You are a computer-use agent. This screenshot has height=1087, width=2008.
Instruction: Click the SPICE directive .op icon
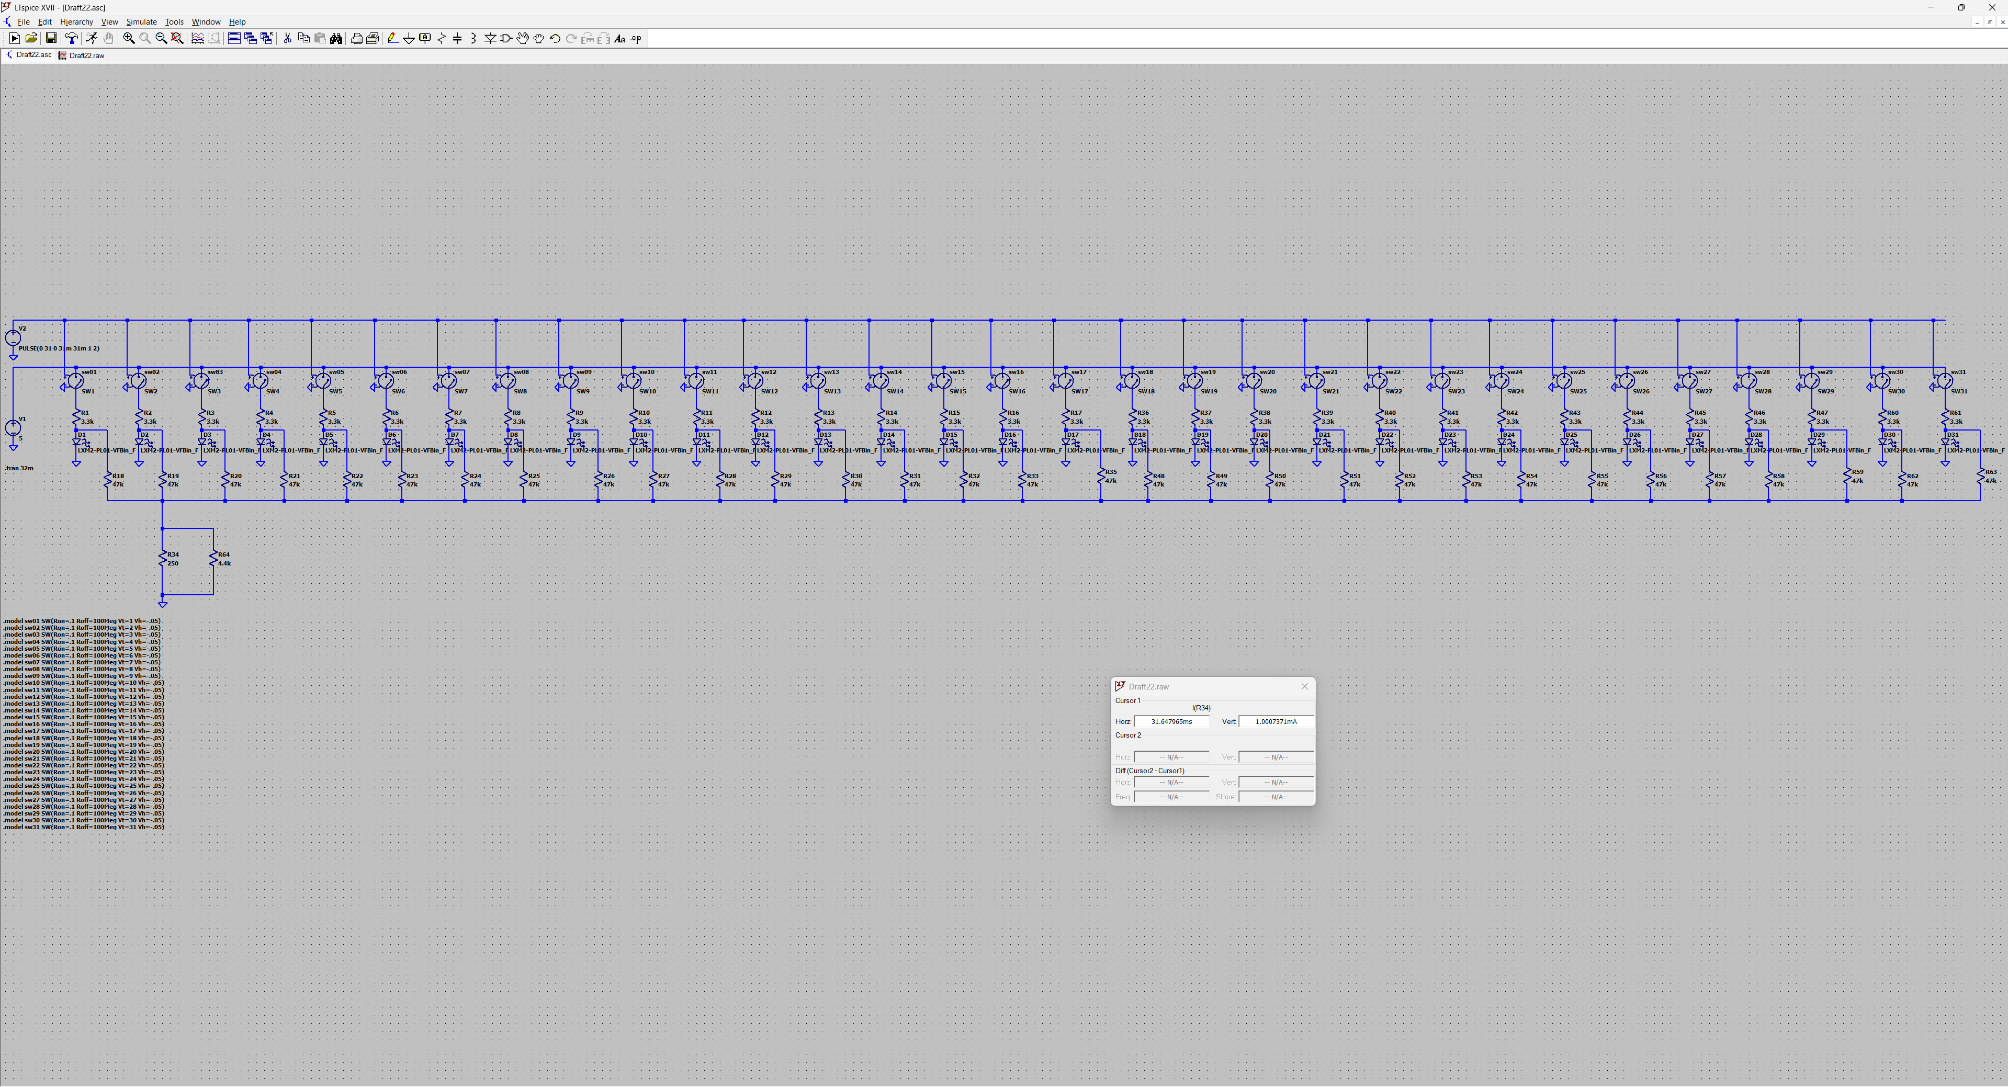coord(636,38)
